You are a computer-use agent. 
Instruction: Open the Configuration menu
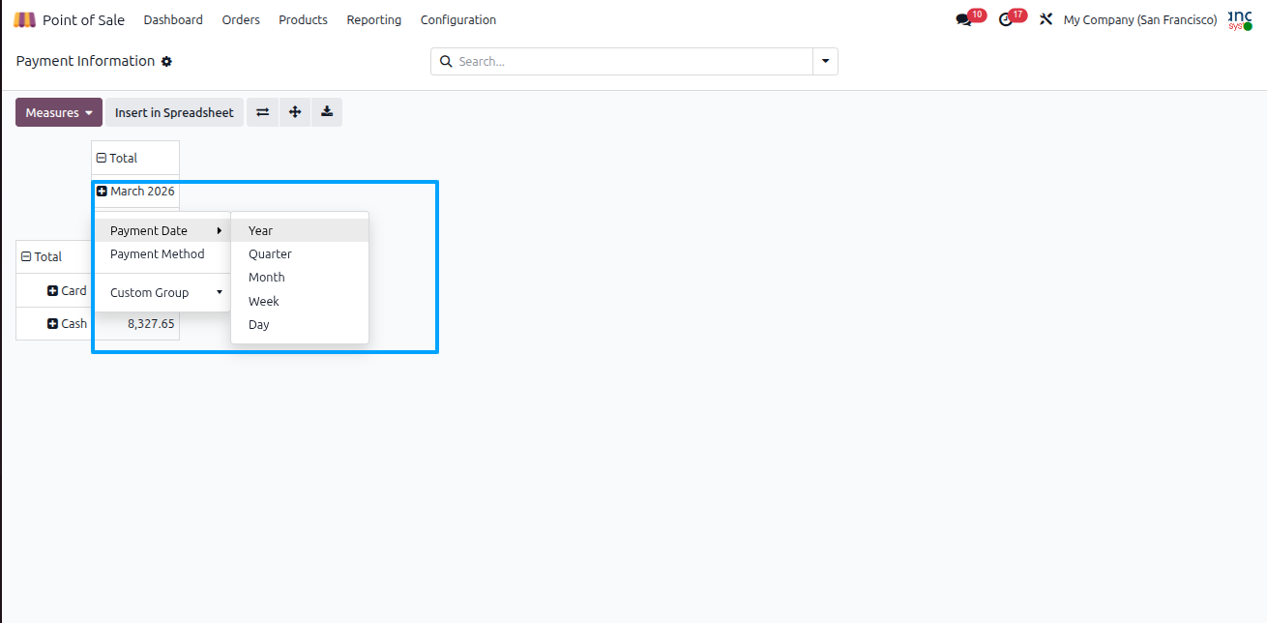click(458, 19)
